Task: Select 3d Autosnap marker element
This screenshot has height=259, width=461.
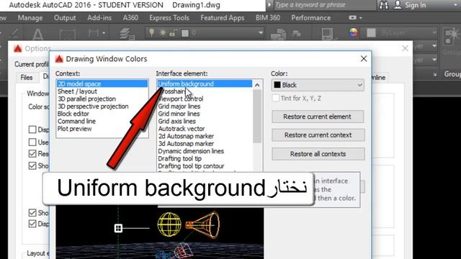Action: (x=186, y=144)
